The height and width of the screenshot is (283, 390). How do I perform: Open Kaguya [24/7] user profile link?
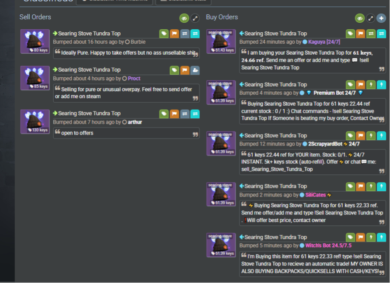324,42
